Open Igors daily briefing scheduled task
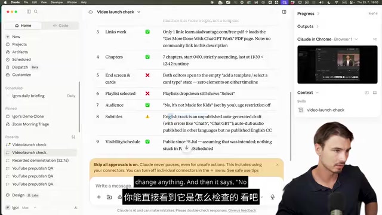The image size is (382, 215). coord(41,96)
